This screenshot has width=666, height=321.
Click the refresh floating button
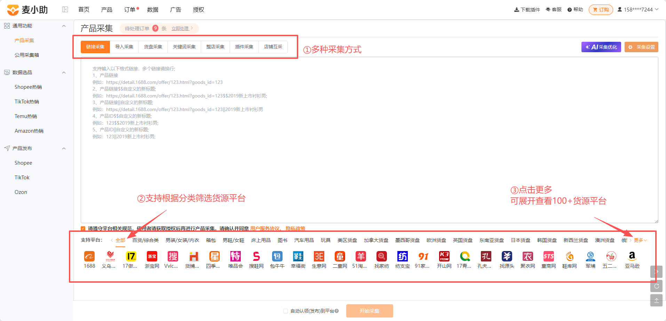point(656,286)
